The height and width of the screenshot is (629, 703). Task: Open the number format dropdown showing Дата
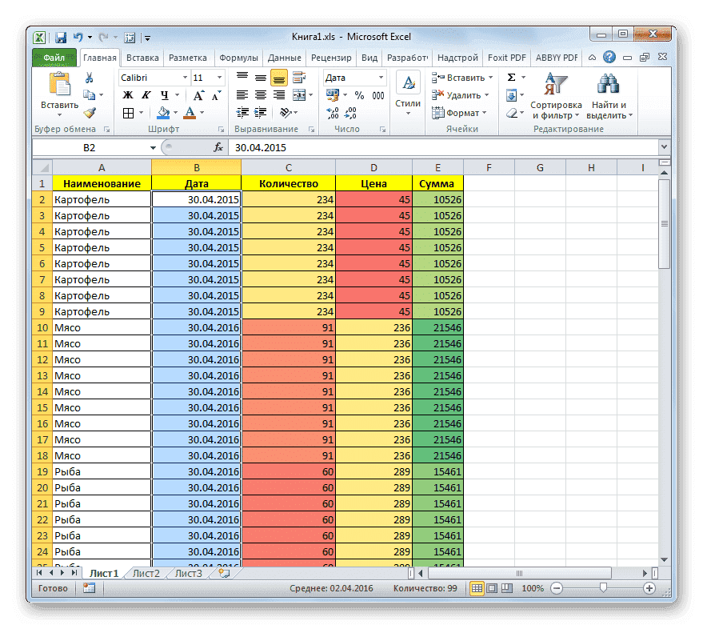click(381, 78)
